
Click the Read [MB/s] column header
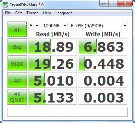[53, 34]
